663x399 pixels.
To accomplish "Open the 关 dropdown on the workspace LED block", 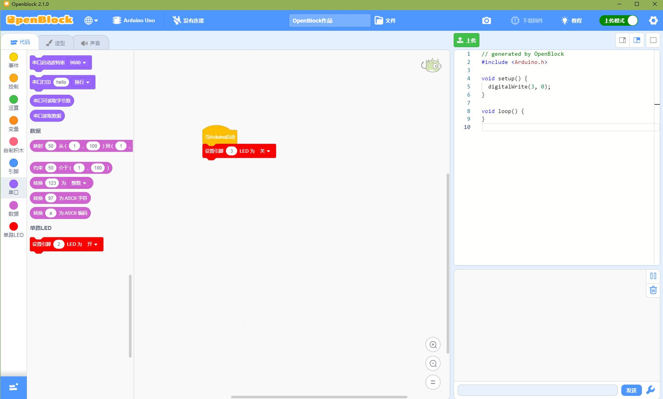I will click(x=265, y=151).
